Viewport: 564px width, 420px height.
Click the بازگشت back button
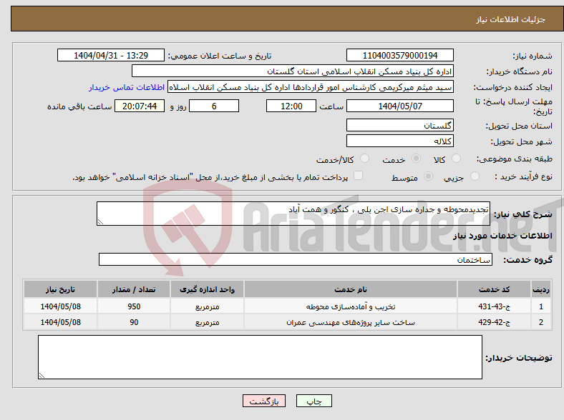(x=264, y=401)
